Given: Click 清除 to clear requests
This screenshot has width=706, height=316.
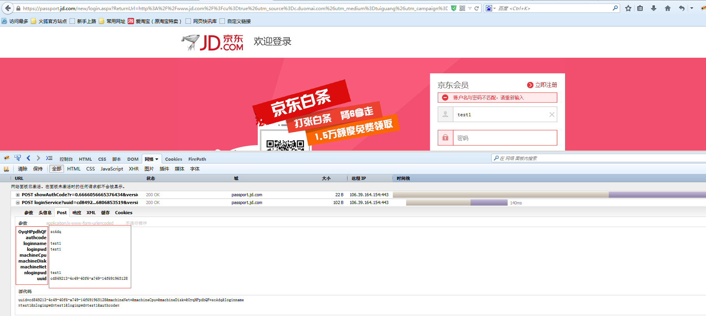Looking at the screenshot, I should (x=23, y=169).
